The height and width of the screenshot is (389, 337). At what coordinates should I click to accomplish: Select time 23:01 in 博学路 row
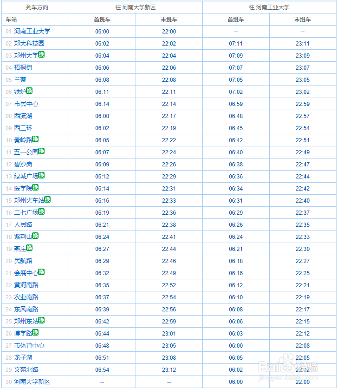(169, 334)
